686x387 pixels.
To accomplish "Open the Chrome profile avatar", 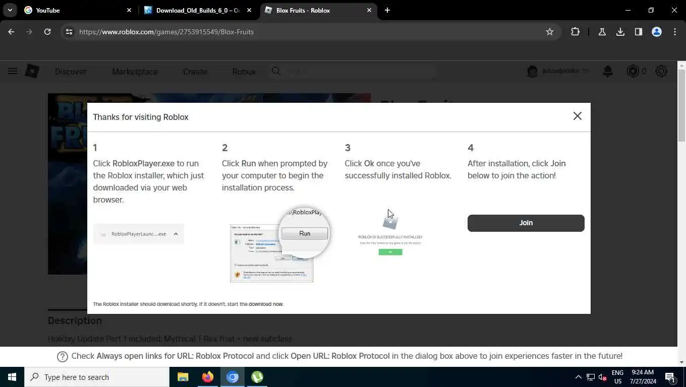I will 657,32.
